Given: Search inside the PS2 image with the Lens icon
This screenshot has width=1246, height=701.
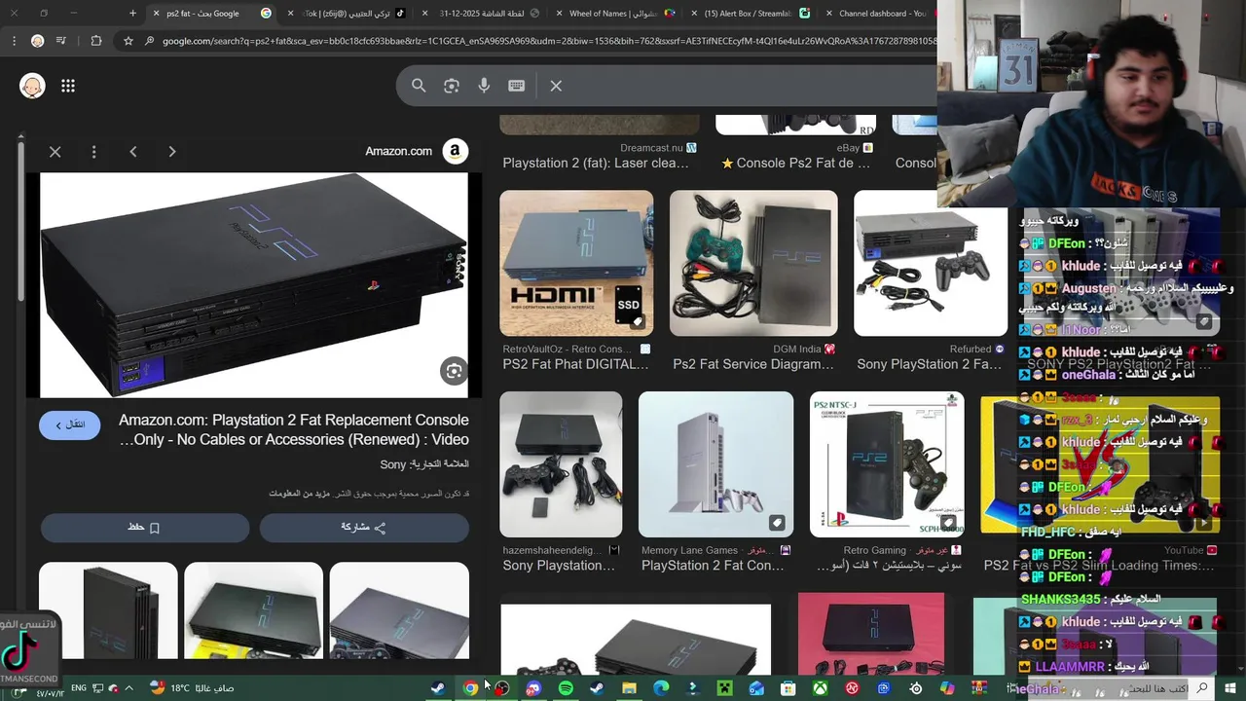Looking at the screenshot, I should 453,370.
